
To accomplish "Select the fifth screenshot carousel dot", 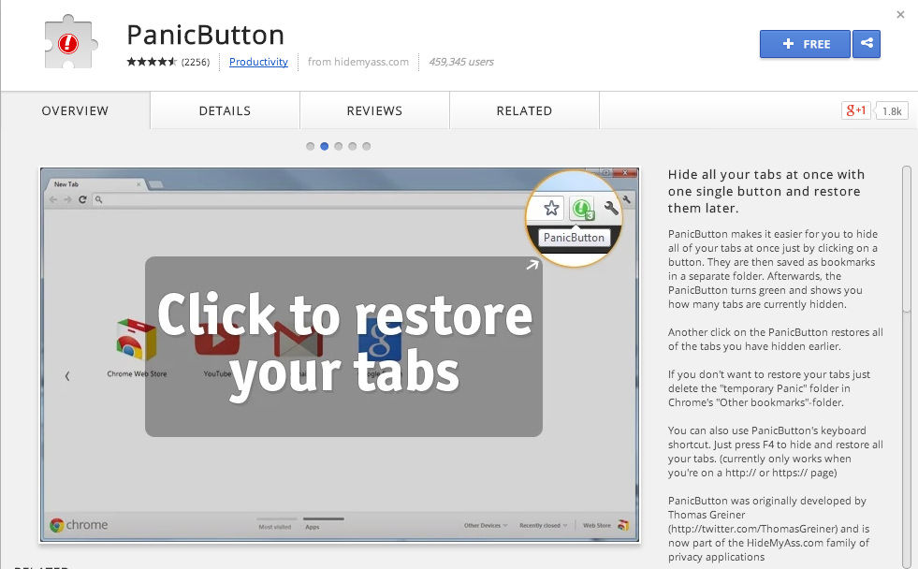I will point(367,146).
